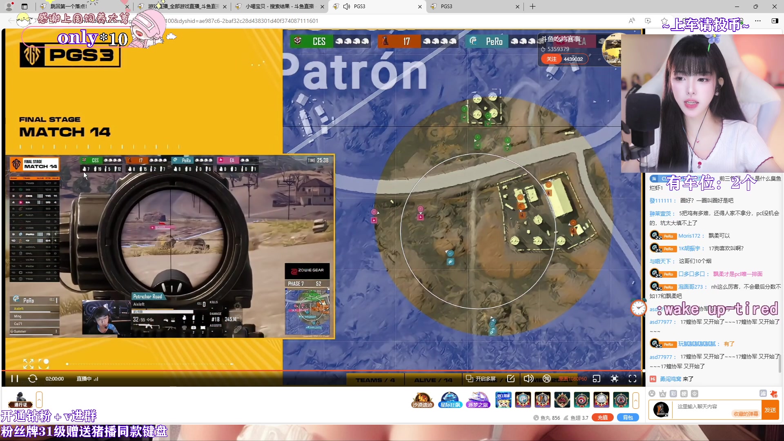784x441 pixels.
Task: Mute the player volume icon
Action: pyautogui.click(x=528, y=379)
